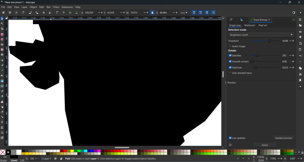The width and height of the screenshot is (304, 162).
Task: Click the Undo arrow icon
Action: [x=300, y=56]
